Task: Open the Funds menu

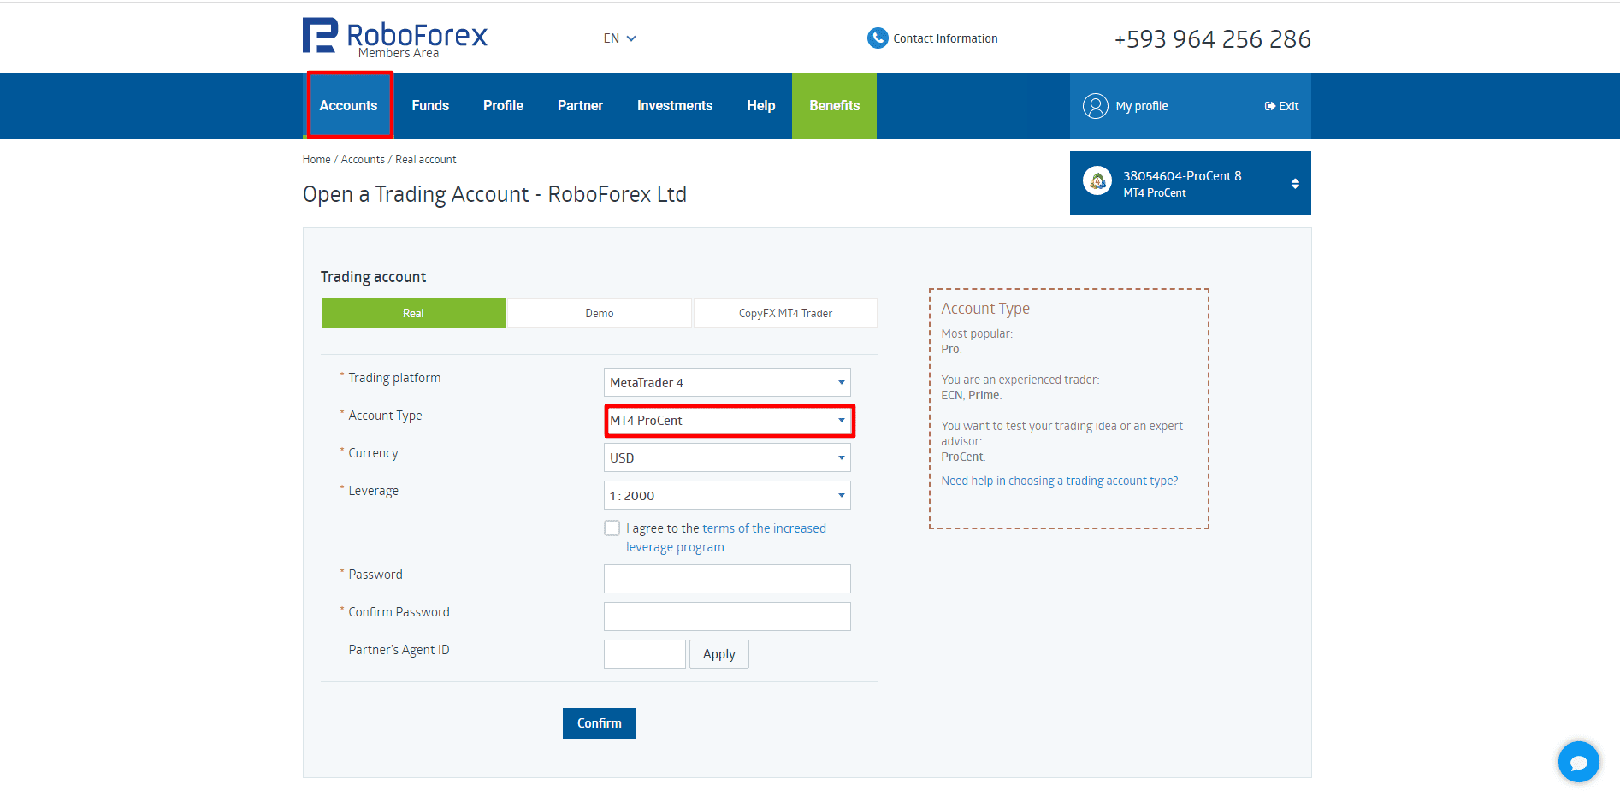Action: (430, 105)
